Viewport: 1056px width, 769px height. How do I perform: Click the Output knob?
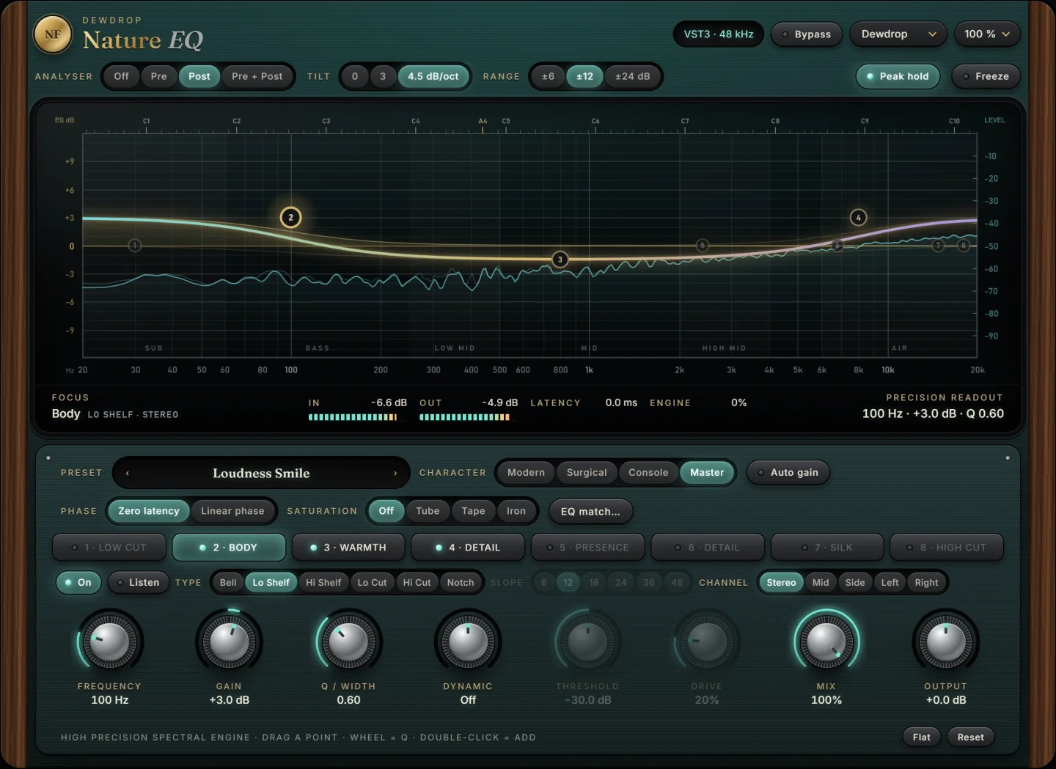click(946, 642)
